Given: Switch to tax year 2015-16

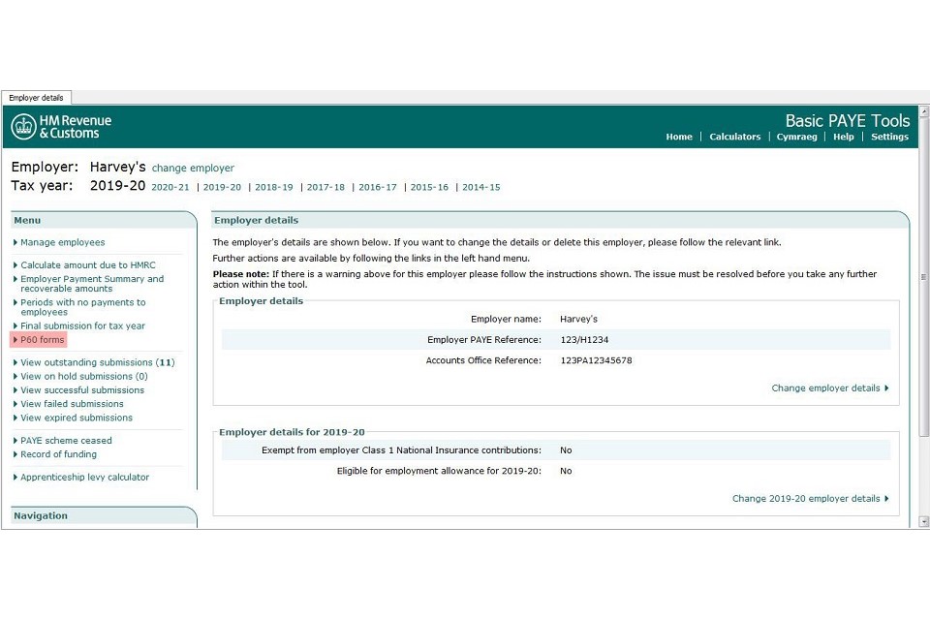Looking at the screenshot, I should point(429,187).
